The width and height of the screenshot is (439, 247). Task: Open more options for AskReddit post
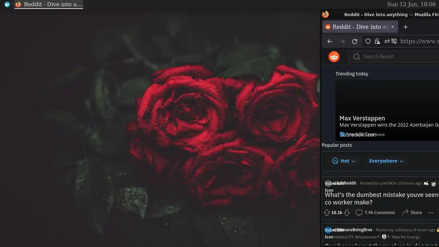click(431, 213)
